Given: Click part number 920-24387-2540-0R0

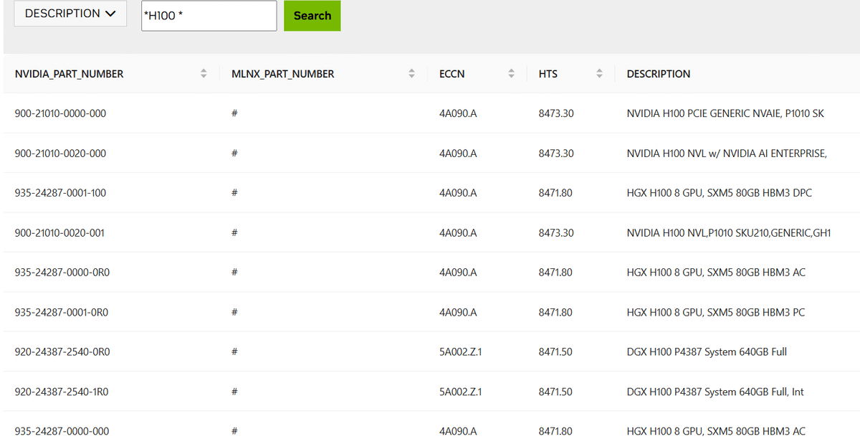Looking at the screenshot, I should [x=62, y=352].
